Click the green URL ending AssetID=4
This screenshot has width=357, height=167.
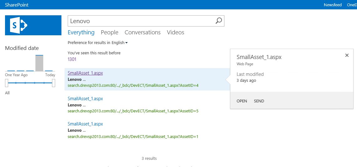coord(133,86)
